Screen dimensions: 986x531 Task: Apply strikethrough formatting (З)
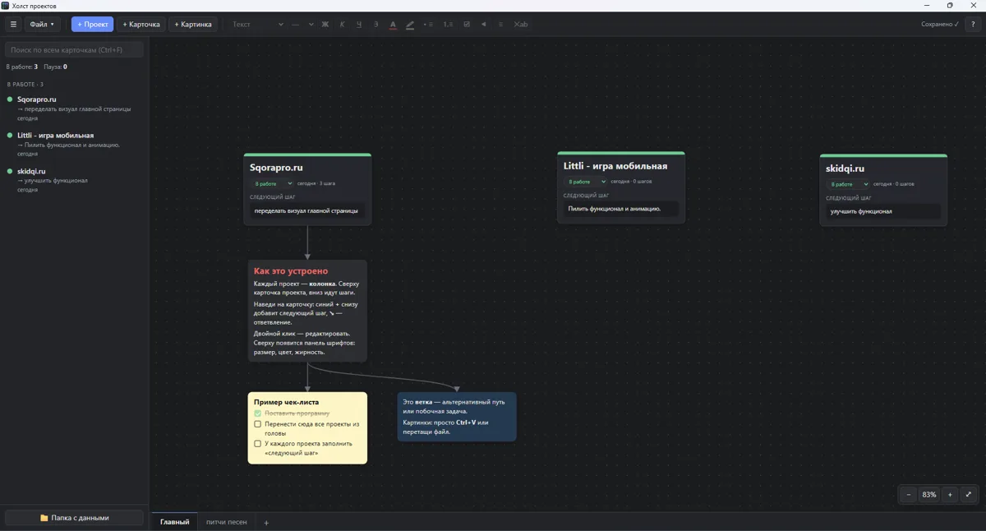[x=376, y=24]
